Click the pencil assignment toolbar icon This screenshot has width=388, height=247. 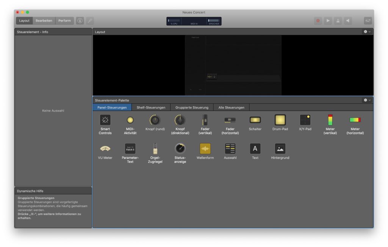click(90, 21)
